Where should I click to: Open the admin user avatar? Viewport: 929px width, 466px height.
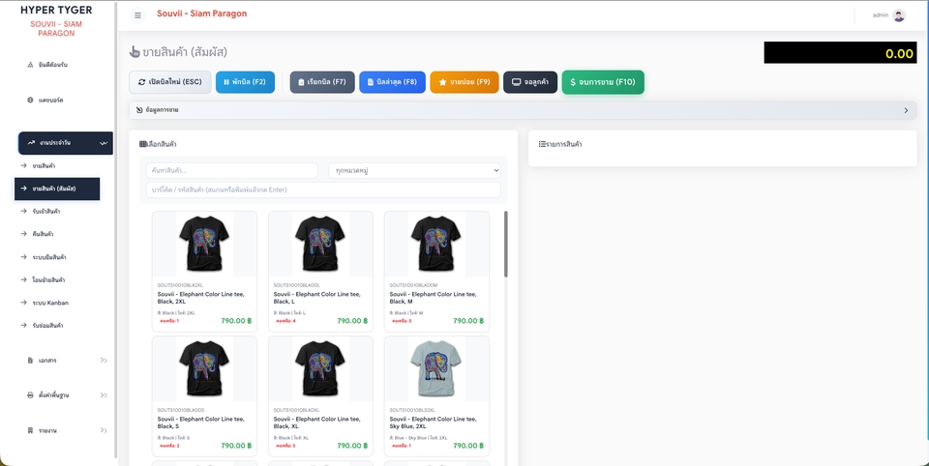tap(898, 15)
